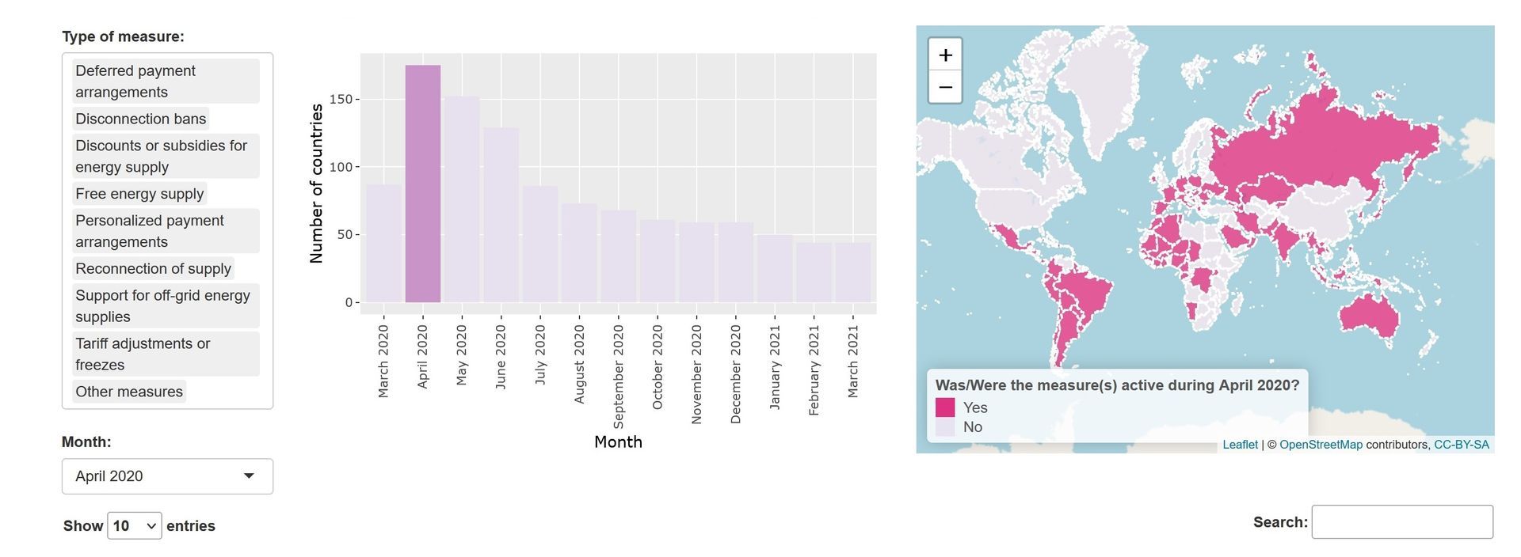Open the Leaflet attribution link

(x=1240, y=445)
